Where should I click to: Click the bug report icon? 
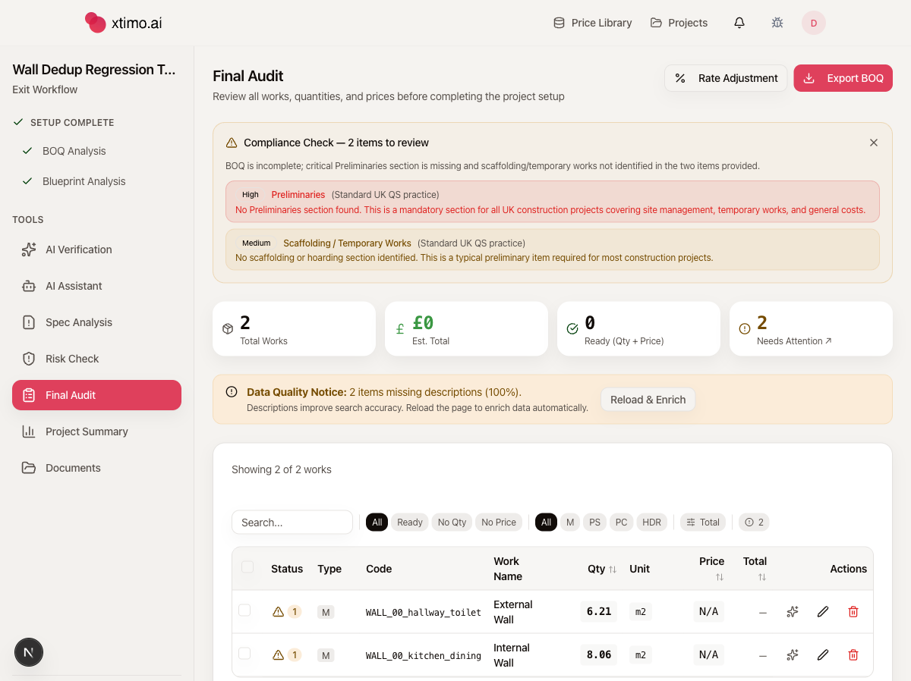click(777, 23)
